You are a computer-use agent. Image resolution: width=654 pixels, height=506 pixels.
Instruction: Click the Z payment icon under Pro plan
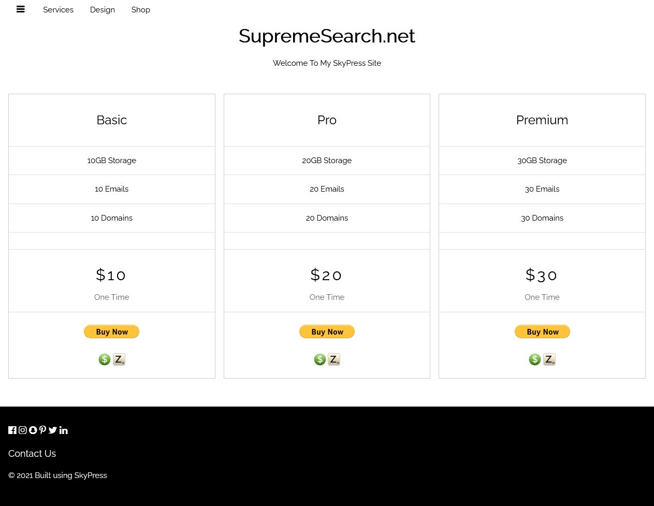coord(334,359)
